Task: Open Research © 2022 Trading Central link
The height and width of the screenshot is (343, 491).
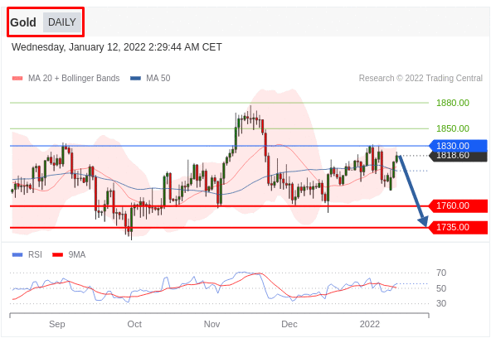Action: 421,78
